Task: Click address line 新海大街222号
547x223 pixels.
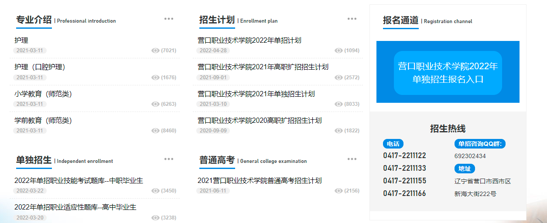Action: coord(475,194)
